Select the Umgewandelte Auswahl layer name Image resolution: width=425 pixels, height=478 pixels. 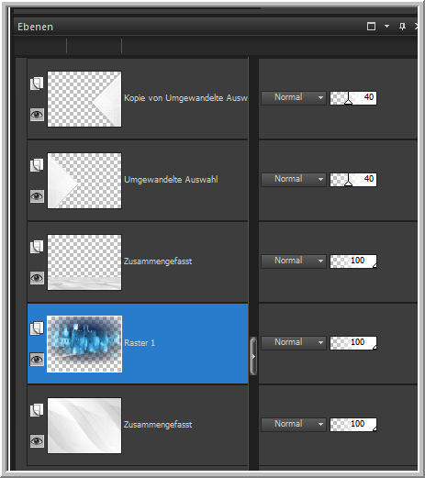coord(171,180)
